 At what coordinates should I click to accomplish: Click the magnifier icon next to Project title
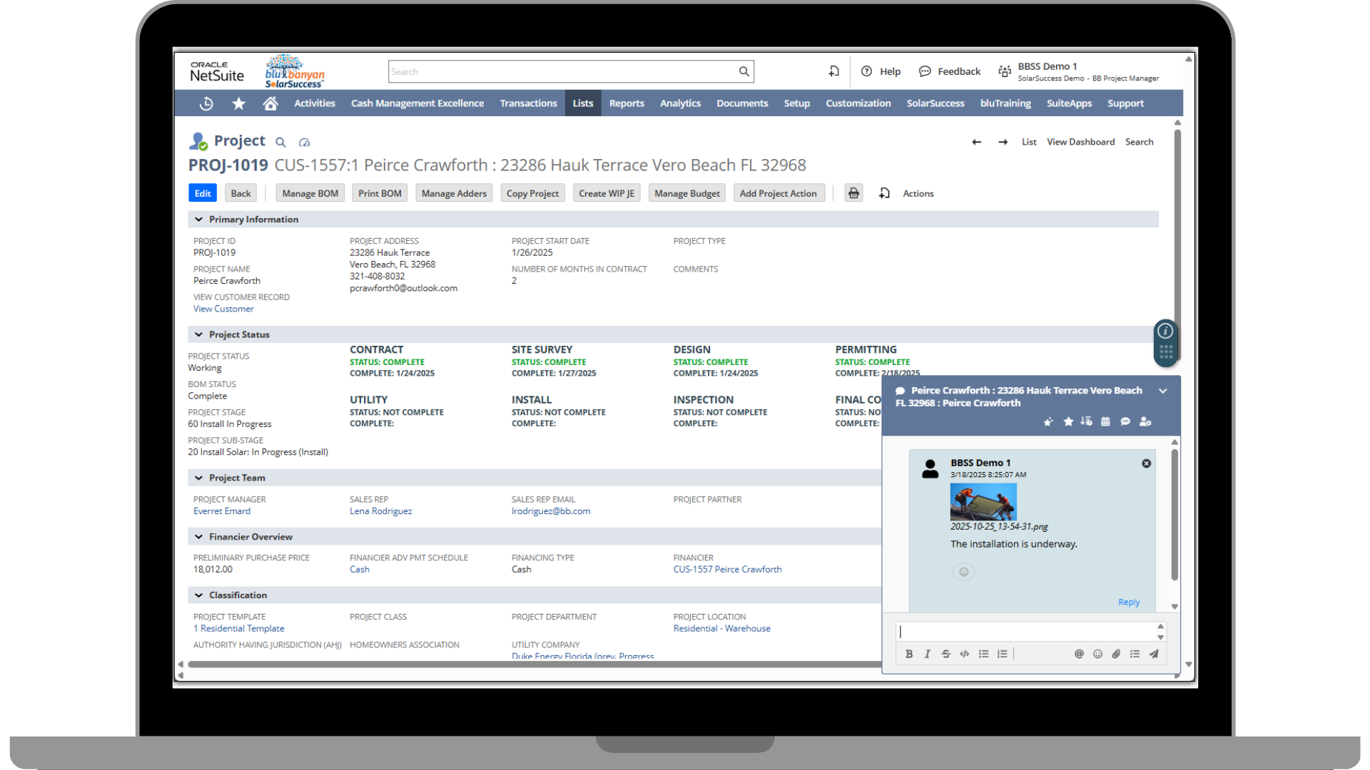pyautogui.click(x=280, y=142)
